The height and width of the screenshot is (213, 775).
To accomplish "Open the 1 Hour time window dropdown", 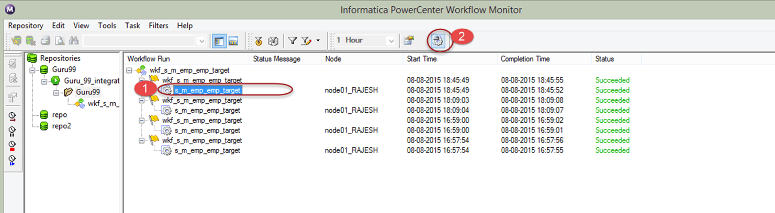I will (x=390, y=41).
